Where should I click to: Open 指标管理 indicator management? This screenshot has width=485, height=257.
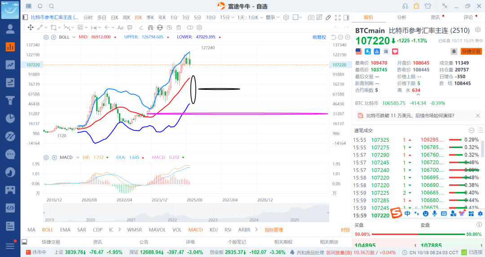click(274, 230)
